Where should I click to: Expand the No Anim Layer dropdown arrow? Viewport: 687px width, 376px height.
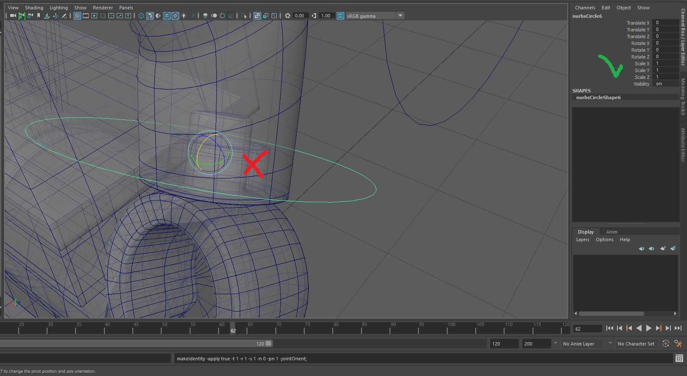pyautogui.click(x=555, y=343)
